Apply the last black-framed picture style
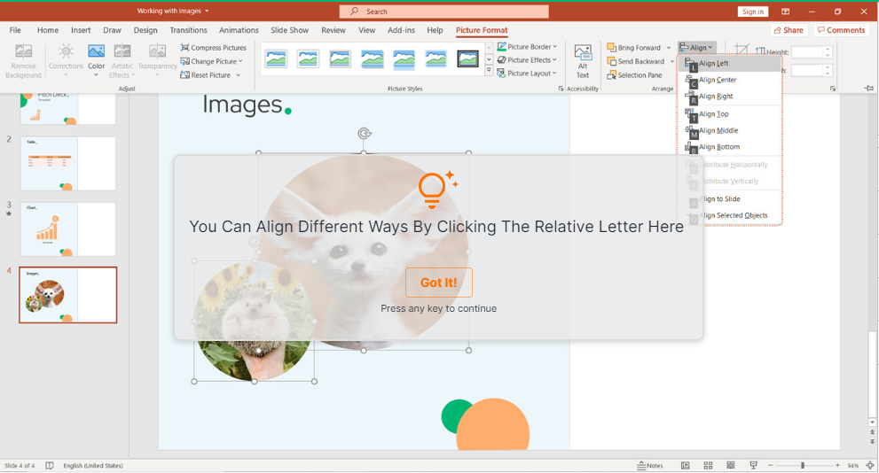The height and width of the screenshot is (473, 879). [x=467, y=58]
